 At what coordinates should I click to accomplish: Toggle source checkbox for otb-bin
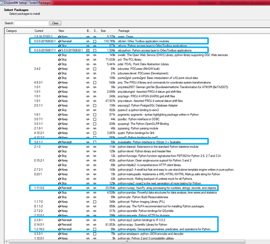95,41
